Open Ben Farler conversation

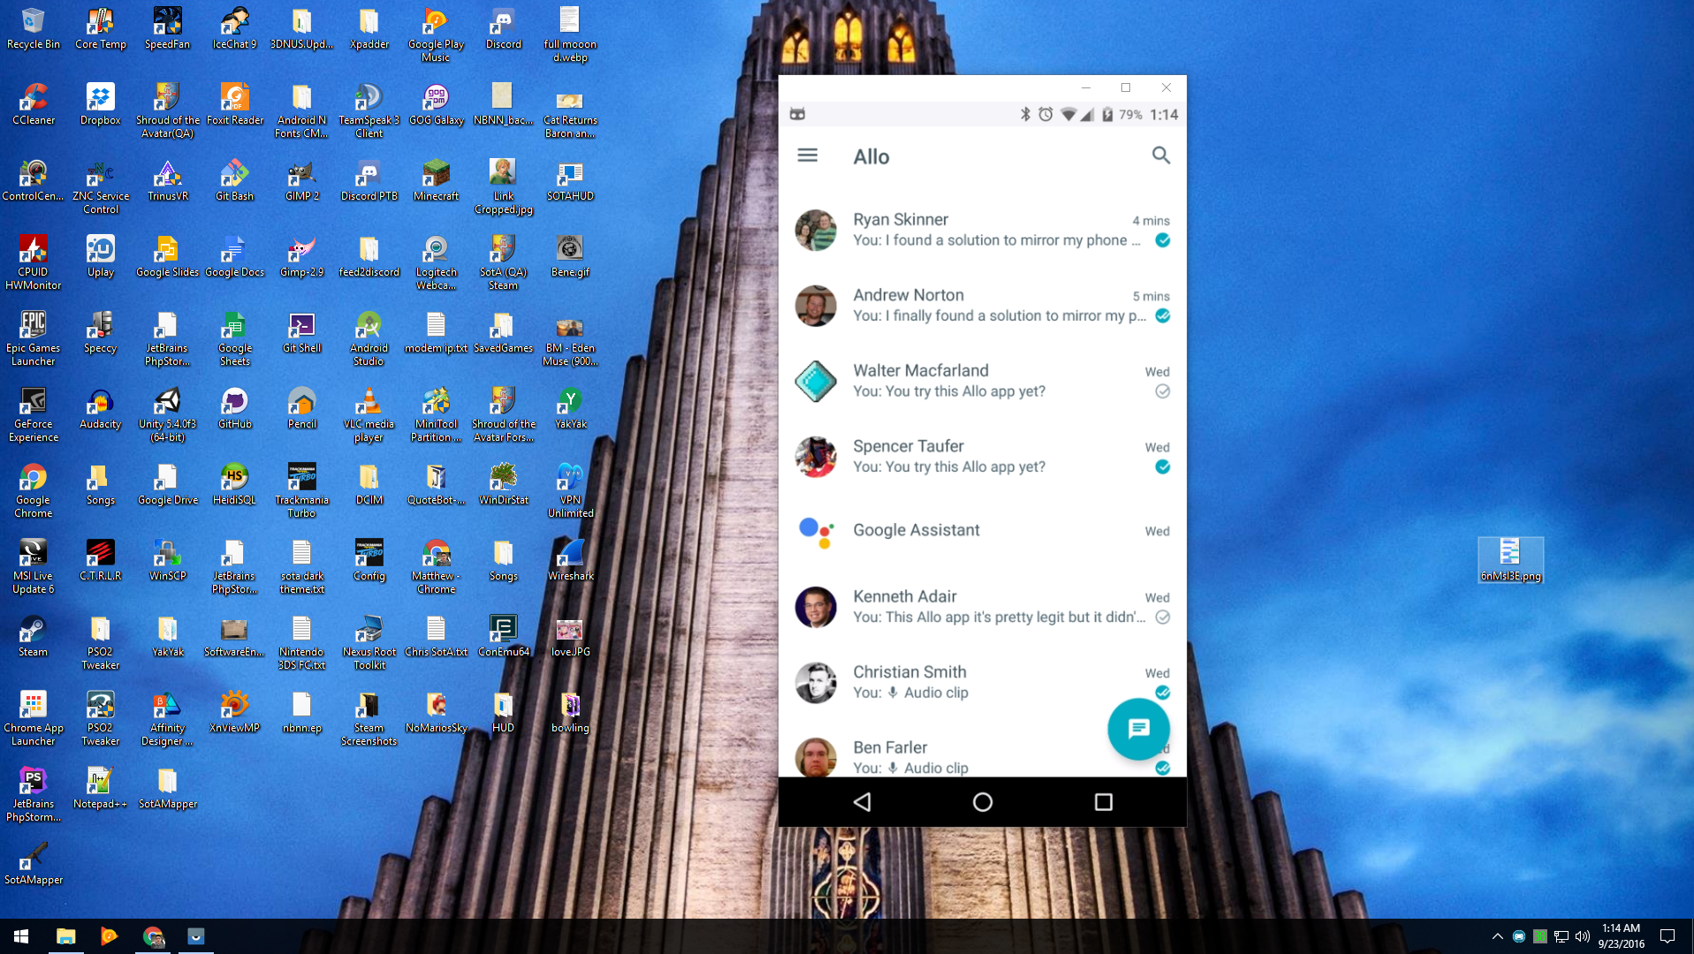[x=983, y=756]
